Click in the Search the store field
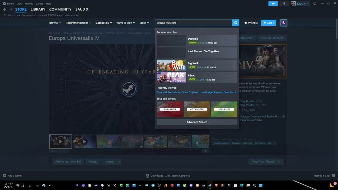 click(x=194, y=23)
